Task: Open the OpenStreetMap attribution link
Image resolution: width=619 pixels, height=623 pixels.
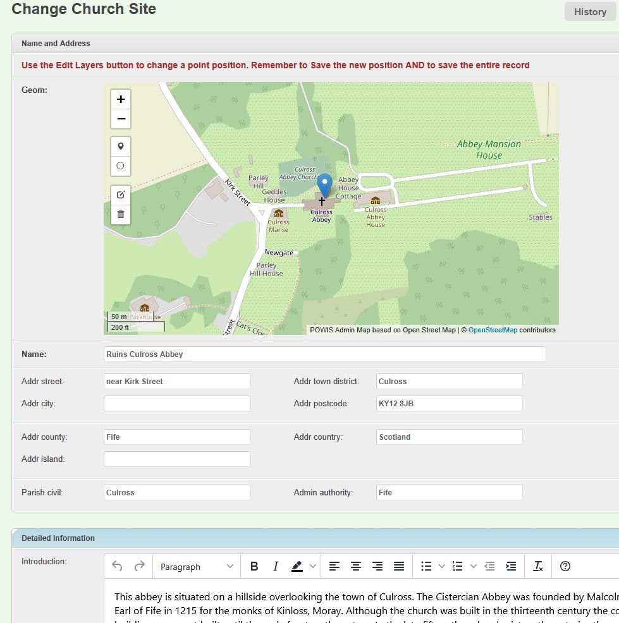Action: [x=493, y=330]
